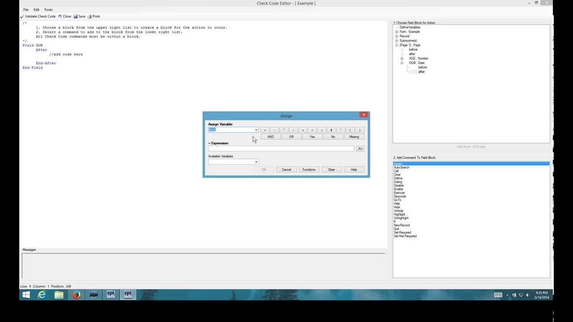Show hidden system tray icons arrow
The image size is (573, 322).
click(x=507, y=295)
